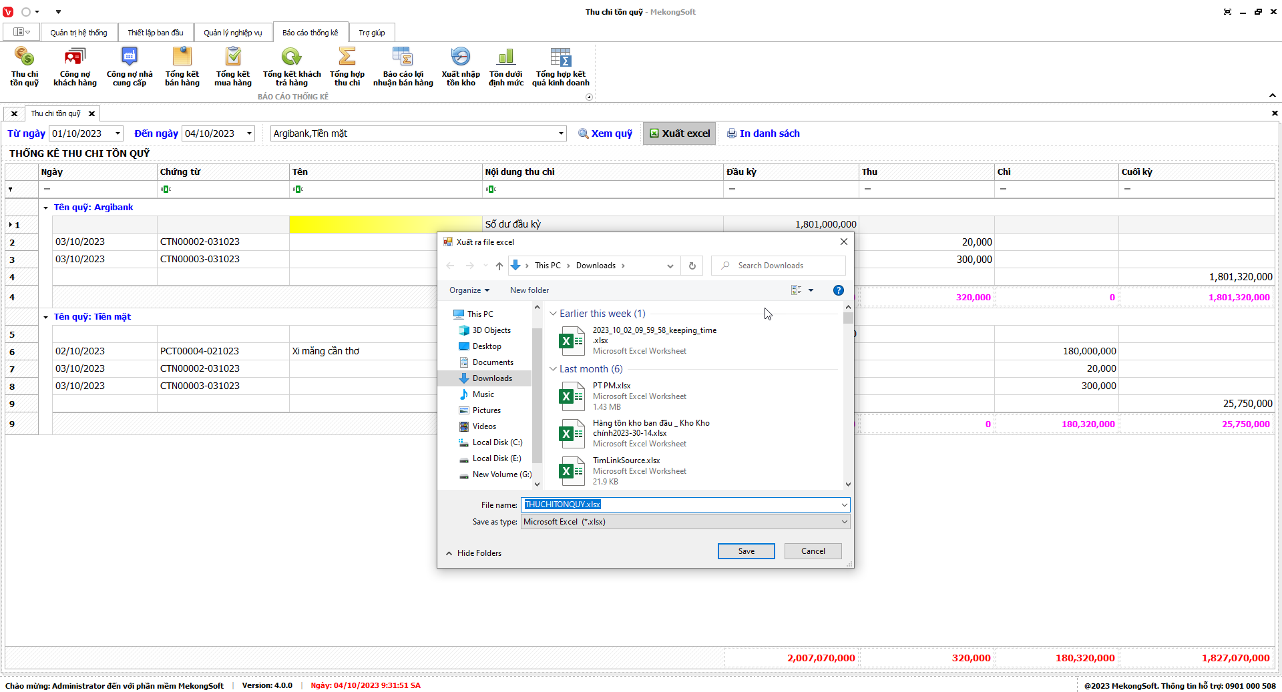Open Tổng hợp kết quả kinh doanh

tap(560, 57)
